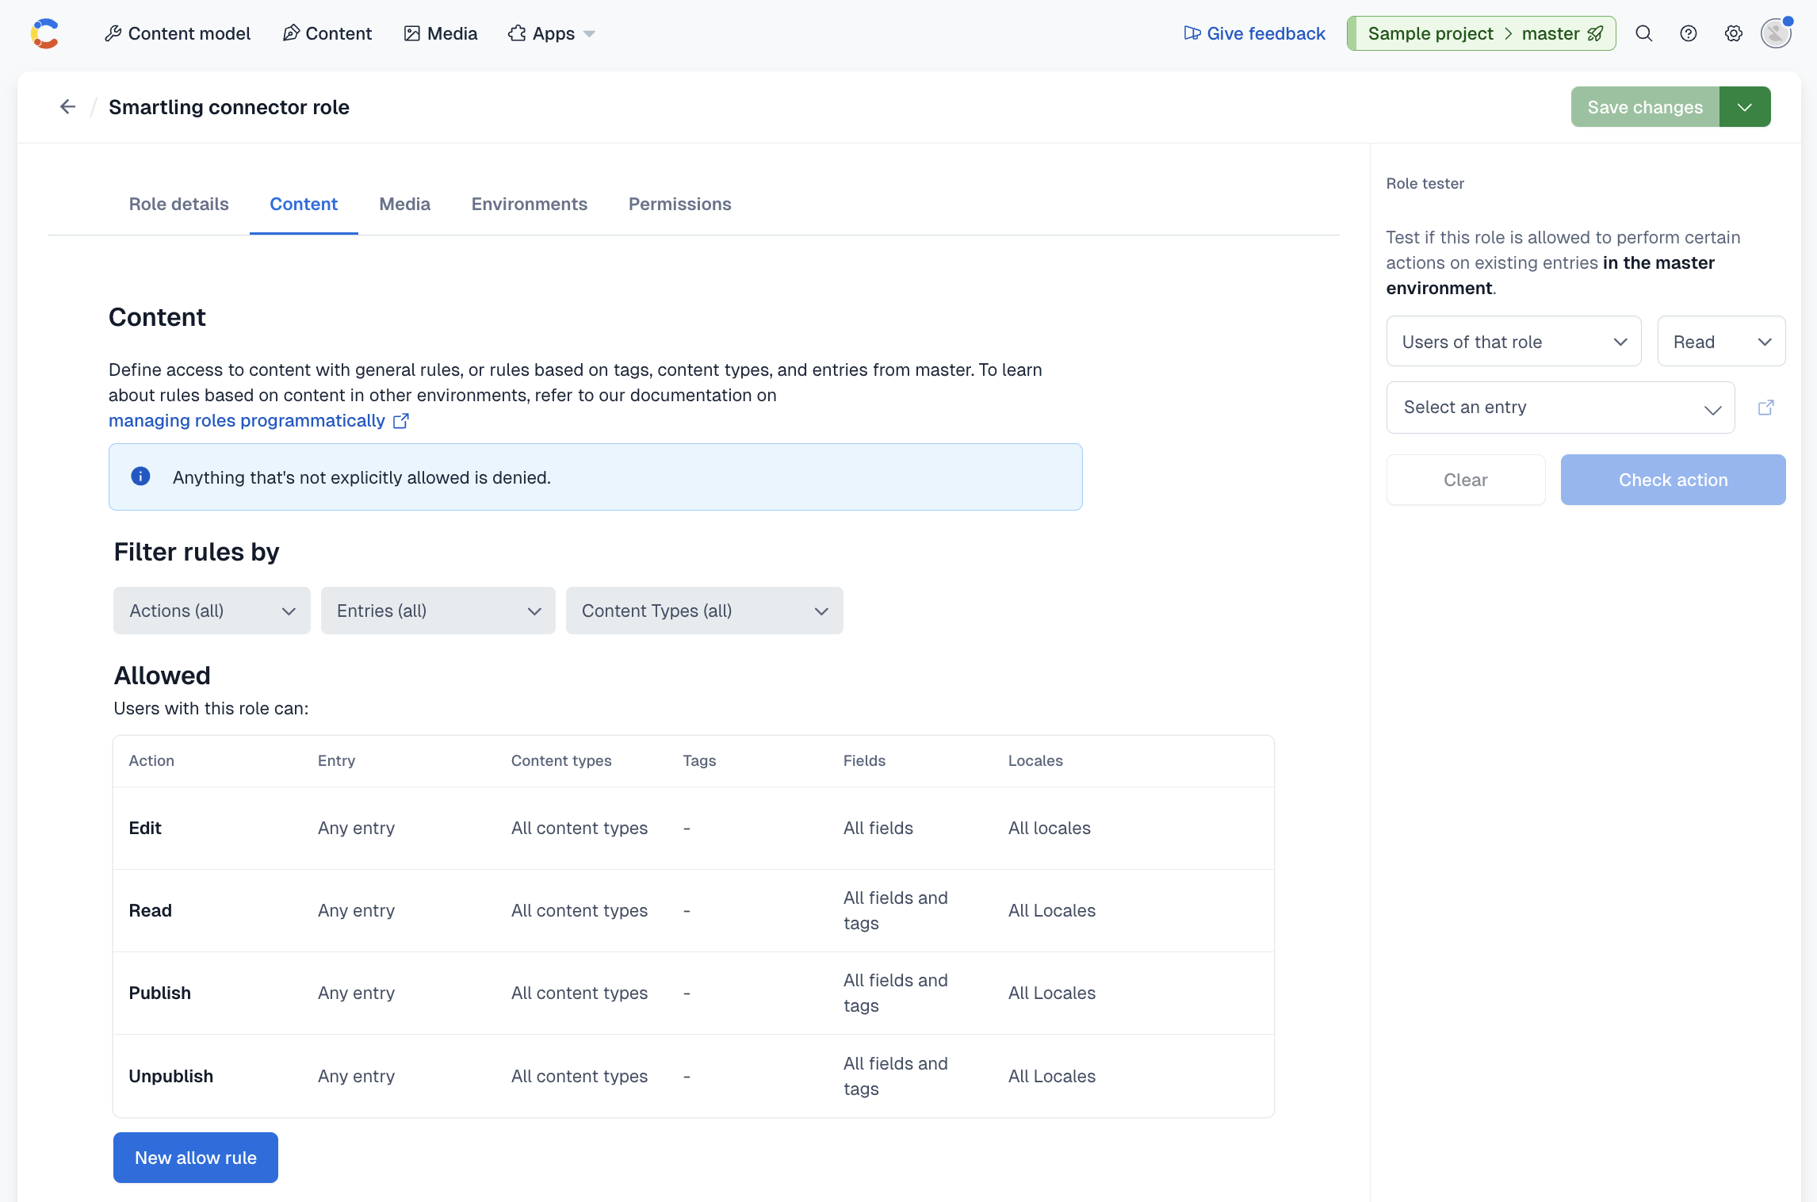Switch to role Content tab
This screenshot has width=1817, height=1202.
(x=304, y=205)
